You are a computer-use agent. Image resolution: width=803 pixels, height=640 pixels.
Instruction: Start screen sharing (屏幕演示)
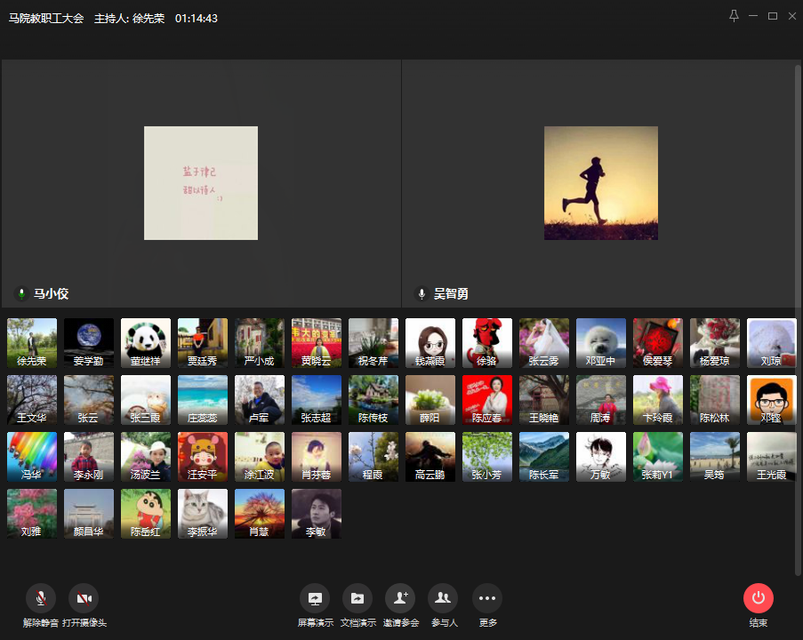[x=315, y=597]
